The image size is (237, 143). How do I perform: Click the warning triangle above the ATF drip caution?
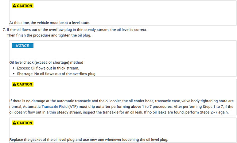click(14, 84)
